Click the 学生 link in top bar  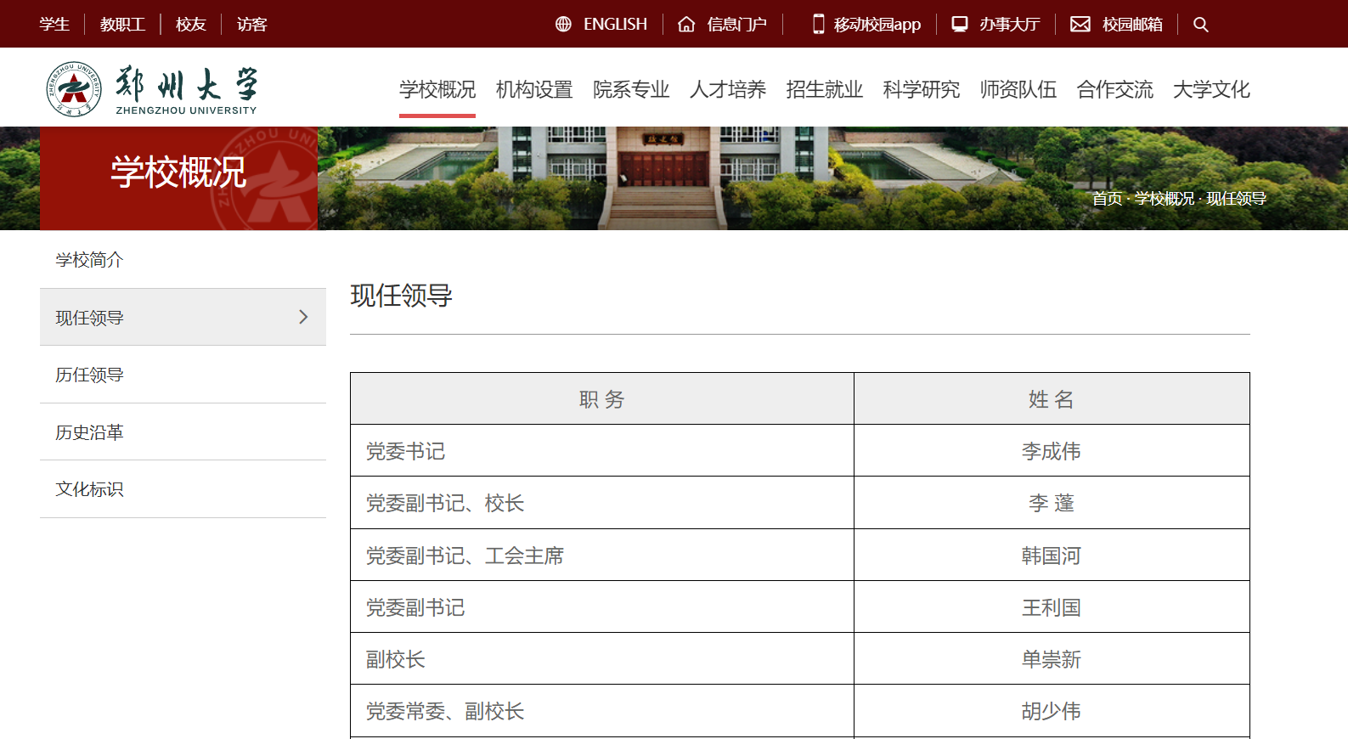[54, 25]
